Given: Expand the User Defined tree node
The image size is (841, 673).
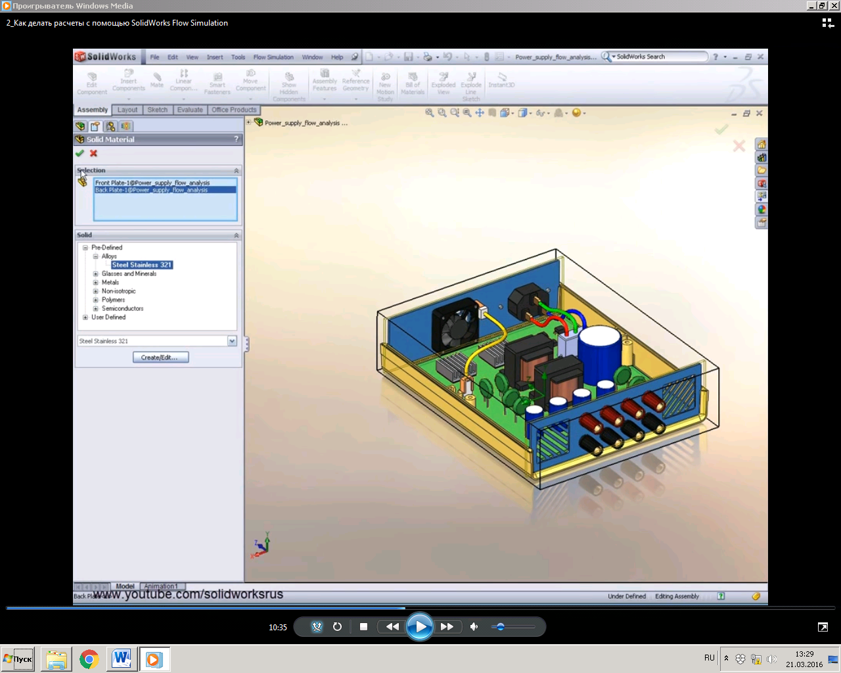Looking at the screenshot, I should coord(85,317).
